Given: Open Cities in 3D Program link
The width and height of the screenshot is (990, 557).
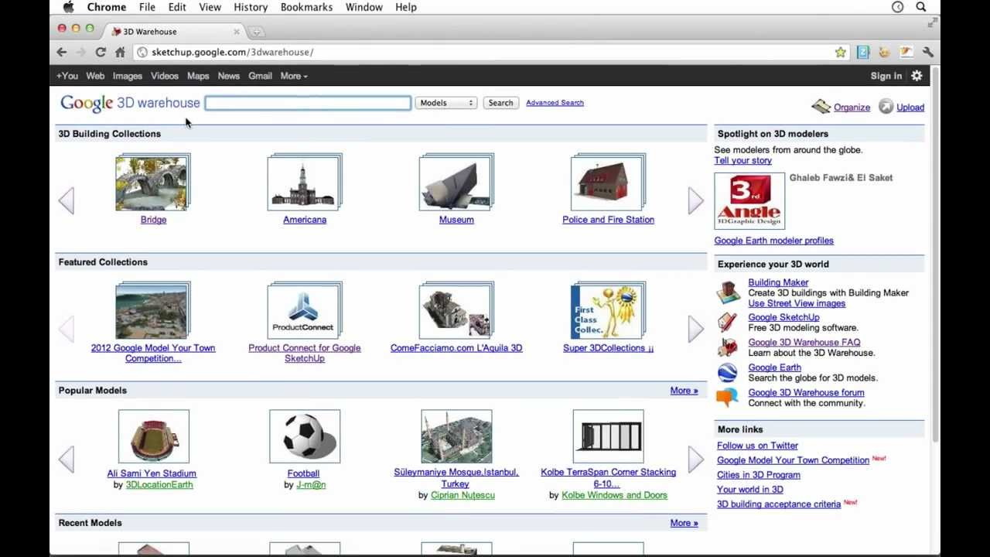Looking at the screenshot, I should (x=758, y=475).
